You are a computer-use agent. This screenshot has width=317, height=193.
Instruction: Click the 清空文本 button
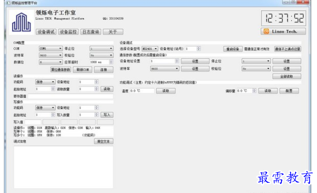tap(104, 141)
